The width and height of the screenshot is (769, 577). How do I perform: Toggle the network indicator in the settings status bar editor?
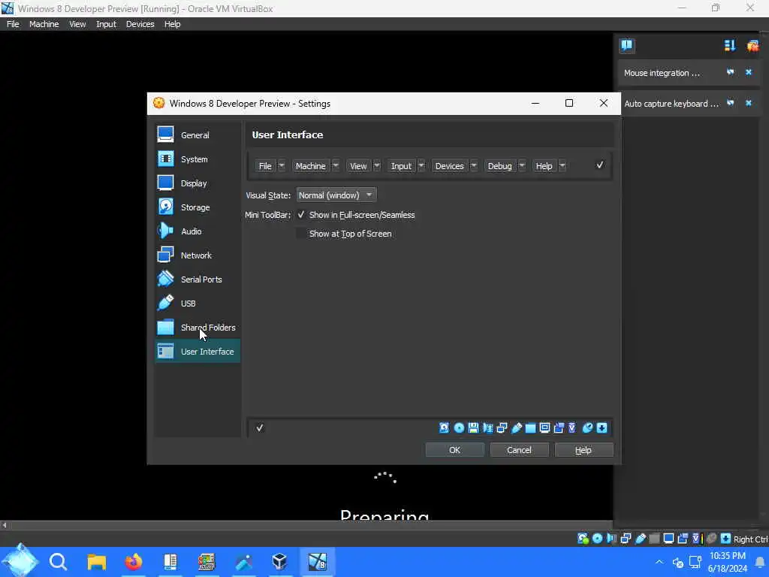click(502, 427)
